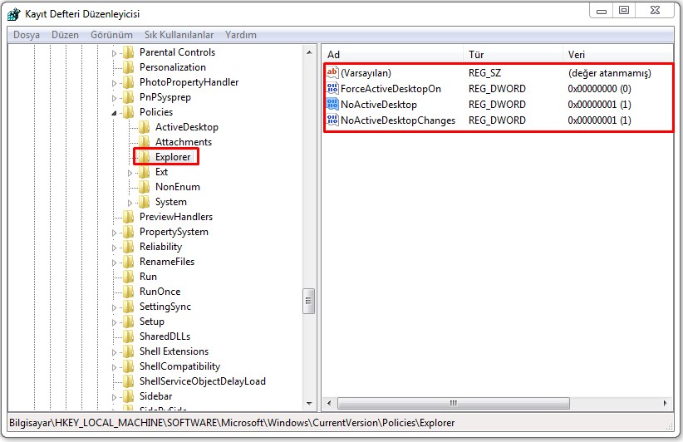
Task: Click the NoActiveDesktop DWORD icon
Action: point(332,105)
